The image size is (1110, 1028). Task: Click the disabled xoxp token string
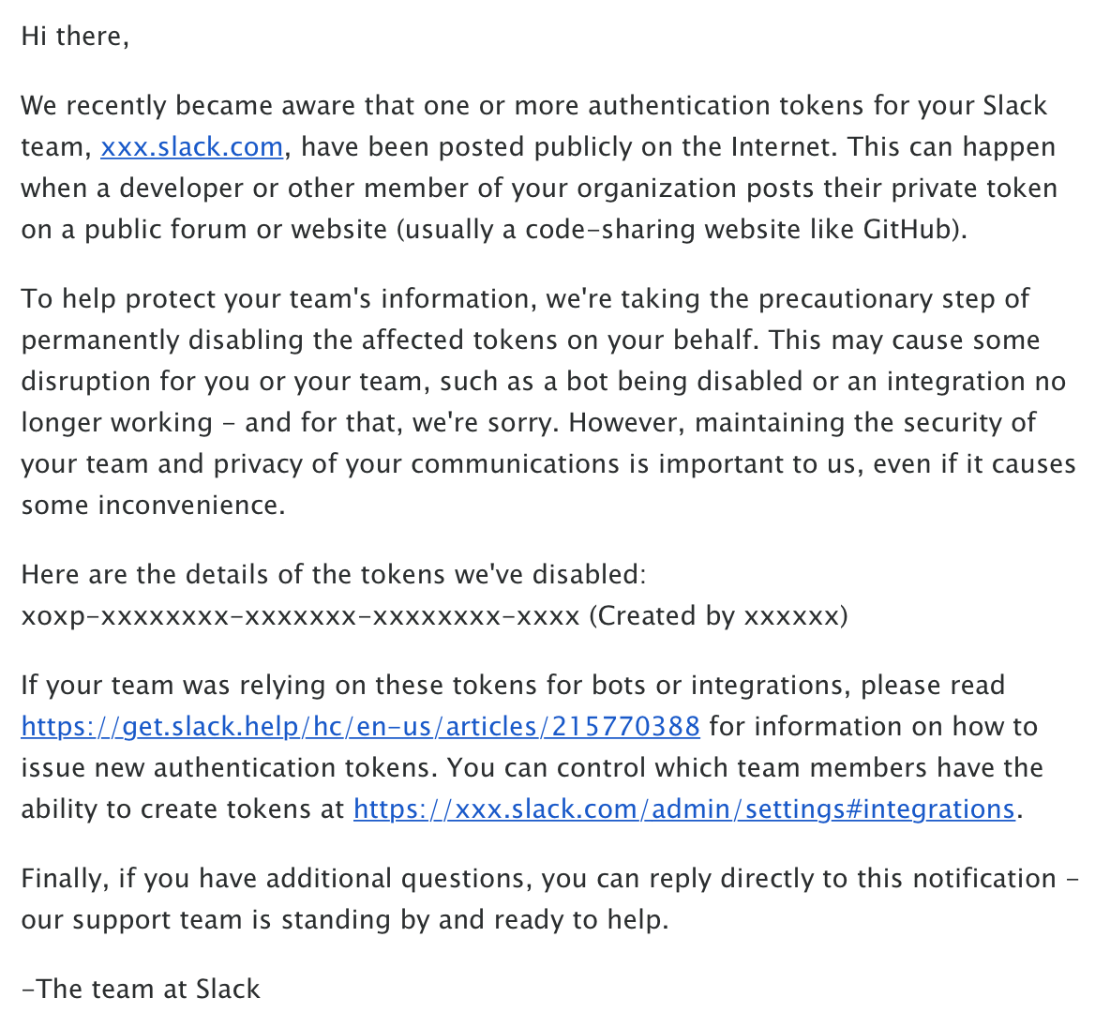300,616
